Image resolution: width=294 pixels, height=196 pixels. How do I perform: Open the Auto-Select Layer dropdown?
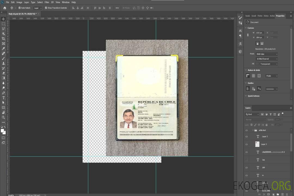[x=38, y=8]
